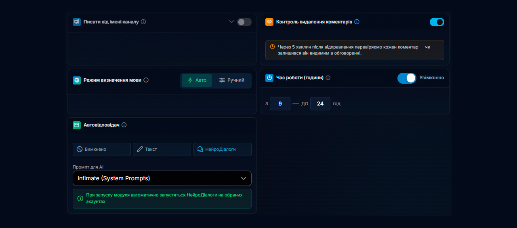Select the Вимкнено autoresponder option

pyautogui.click(x=102, y=149)
